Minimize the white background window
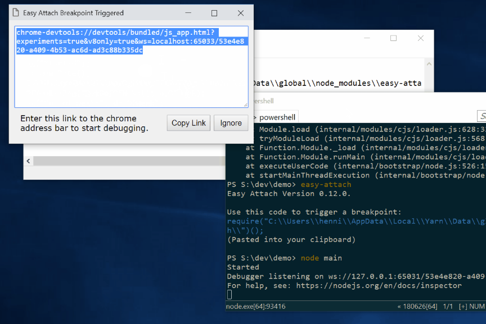Screen dimensions: 486x324 pyautogui.click(x=367, y=38)
